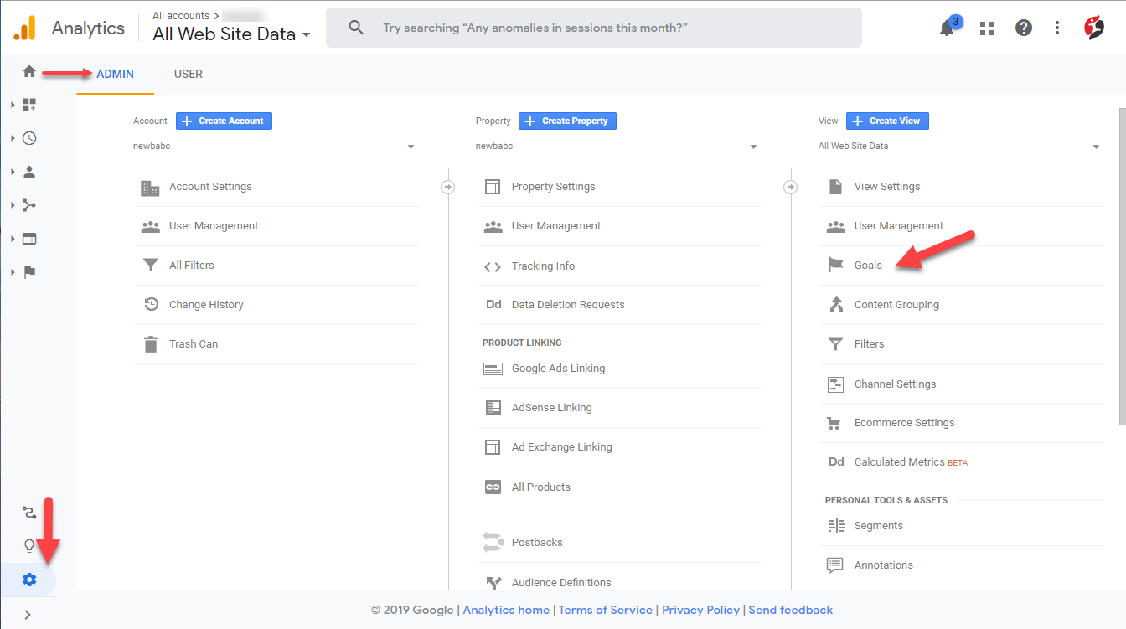Click the Help question mark icon
The height and width of the screenshot is (629, 1126).
coord(1023,28)
